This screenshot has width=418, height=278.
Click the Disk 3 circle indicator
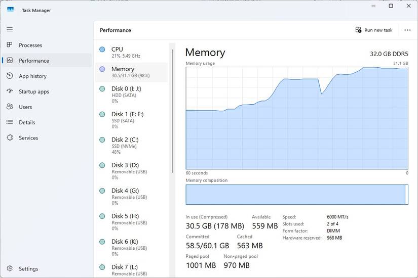pos(102,165)
